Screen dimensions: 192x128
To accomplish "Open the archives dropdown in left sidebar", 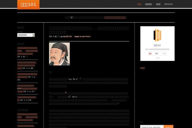I will coord(26,35).
